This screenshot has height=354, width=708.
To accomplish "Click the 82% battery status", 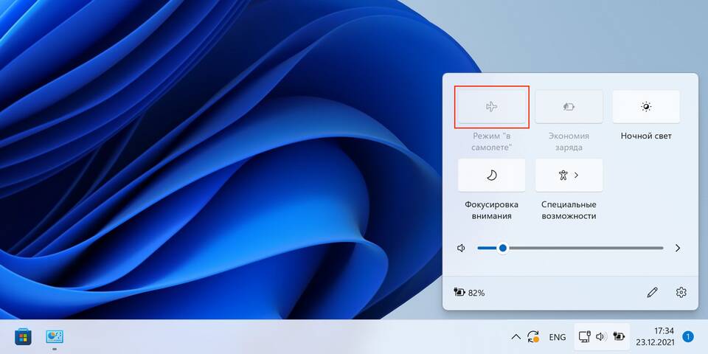I will coord(470,293).
